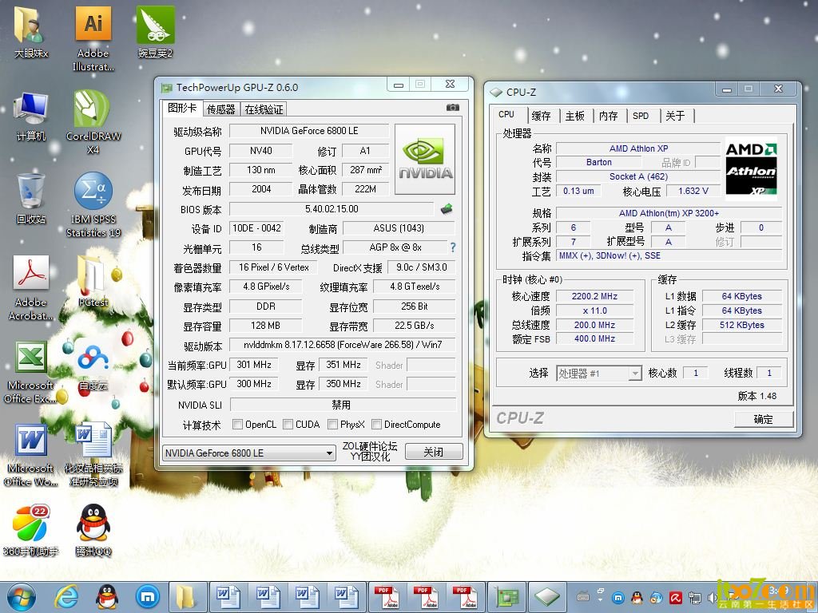Select the Adobe Acrobat desktop icon
The height and width of the screenshot is (613, 818).
(30, 288)
